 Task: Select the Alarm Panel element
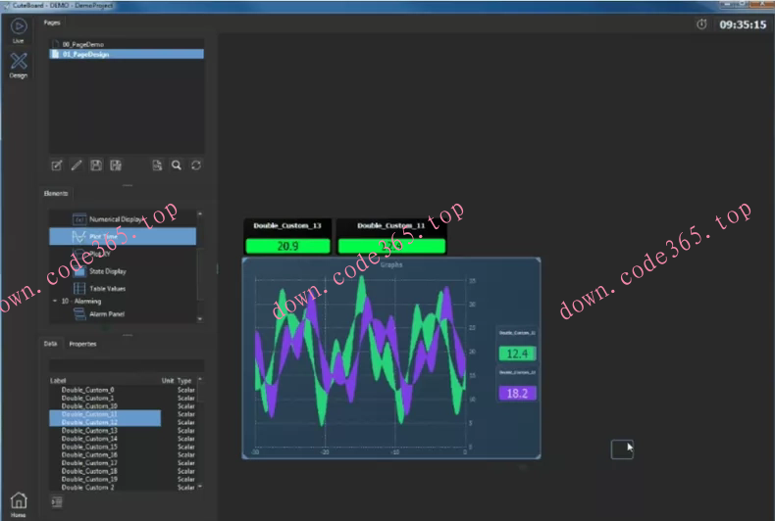click(x=123, y=313)
